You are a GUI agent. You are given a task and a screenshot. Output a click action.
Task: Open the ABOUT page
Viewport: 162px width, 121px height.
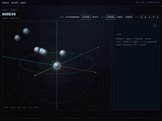coord(23,3)
